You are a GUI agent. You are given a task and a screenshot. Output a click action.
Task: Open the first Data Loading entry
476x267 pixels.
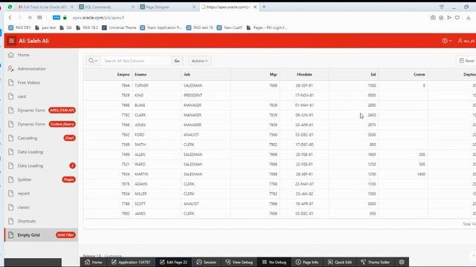41,152
